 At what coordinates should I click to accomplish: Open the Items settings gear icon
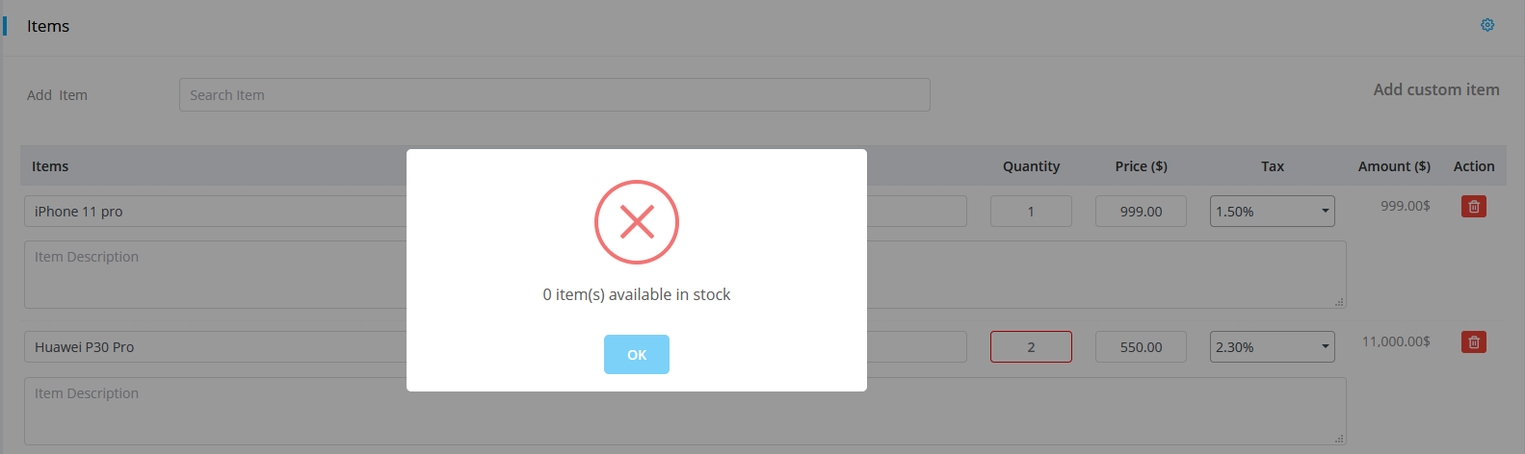(1487, 25)
